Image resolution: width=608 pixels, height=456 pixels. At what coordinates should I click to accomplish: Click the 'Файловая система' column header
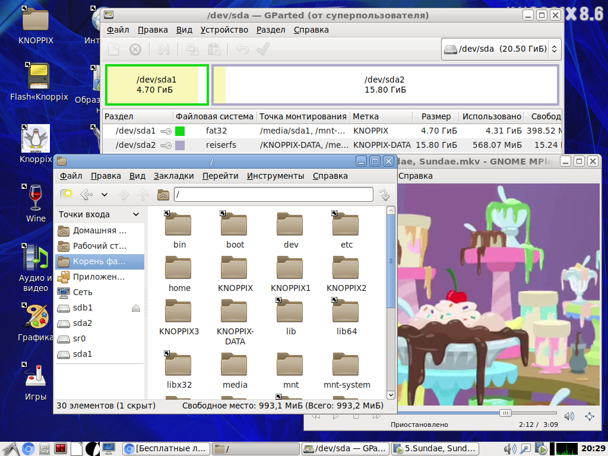point(214,116)
